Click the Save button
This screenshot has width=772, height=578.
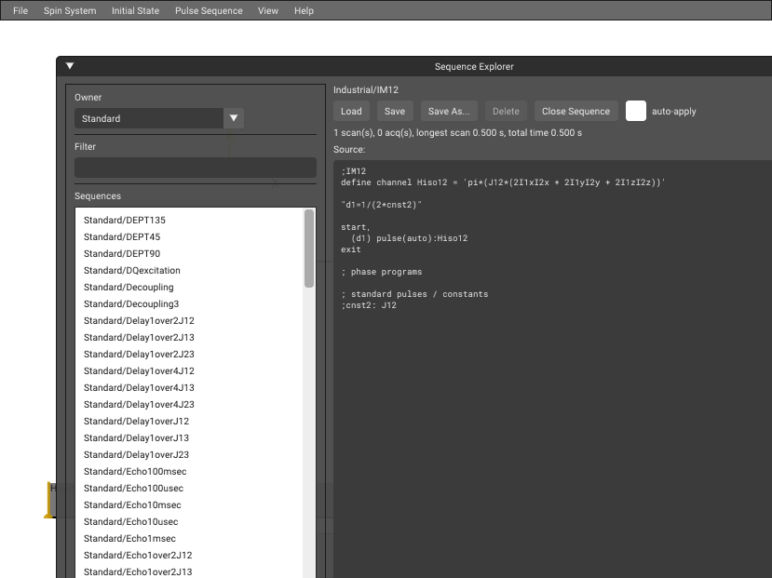pyautogui.click(x=394, y=111)
